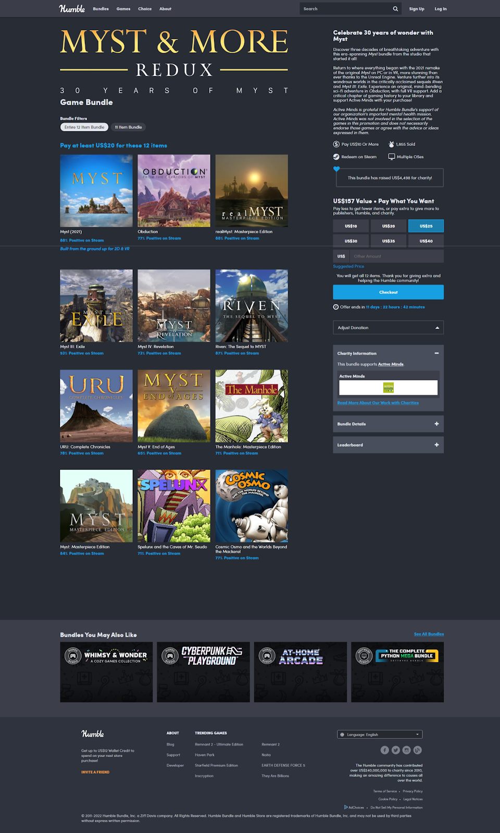This screenshot has width=500, height=833.
Task: Choose the US$25 price tier
Action: (426, 226)
